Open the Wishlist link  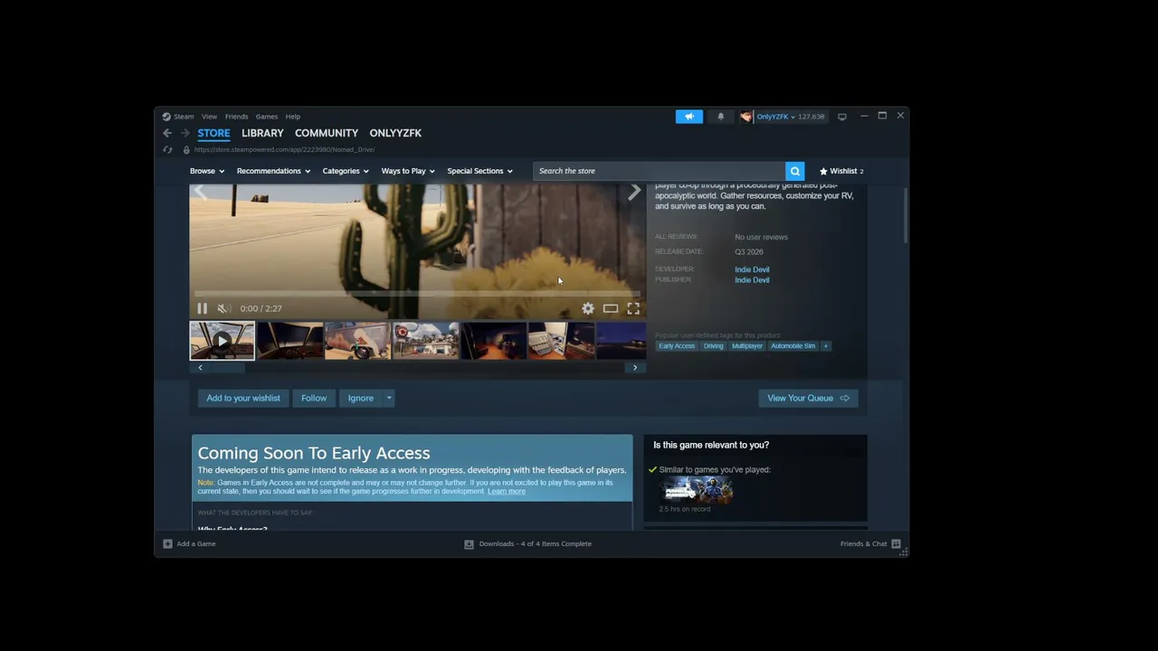841,171
